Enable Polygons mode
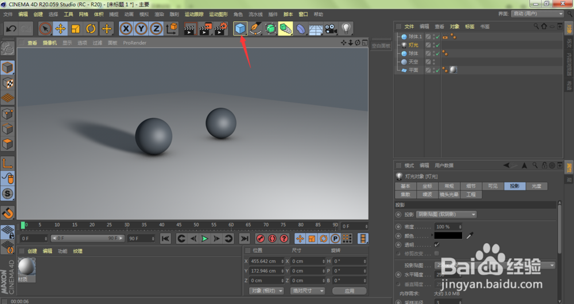 7,144
